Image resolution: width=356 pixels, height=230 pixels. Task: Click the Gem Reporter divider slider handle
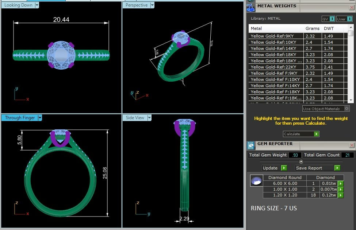pos(301,161)
